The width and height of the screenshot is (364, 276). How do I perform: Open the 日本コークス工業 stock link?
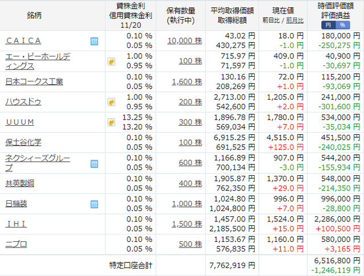(34, 81)
